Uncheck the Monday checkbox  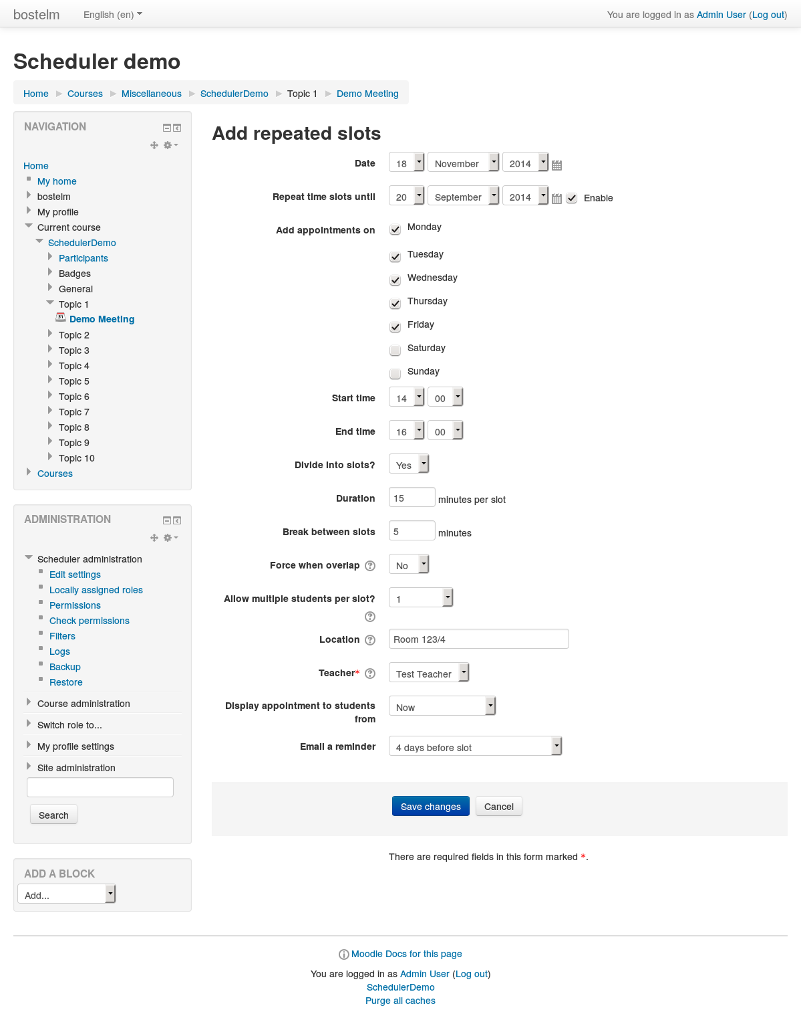[395, 229]
